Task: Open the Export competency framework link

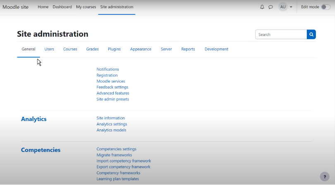Action: (123, 167)
